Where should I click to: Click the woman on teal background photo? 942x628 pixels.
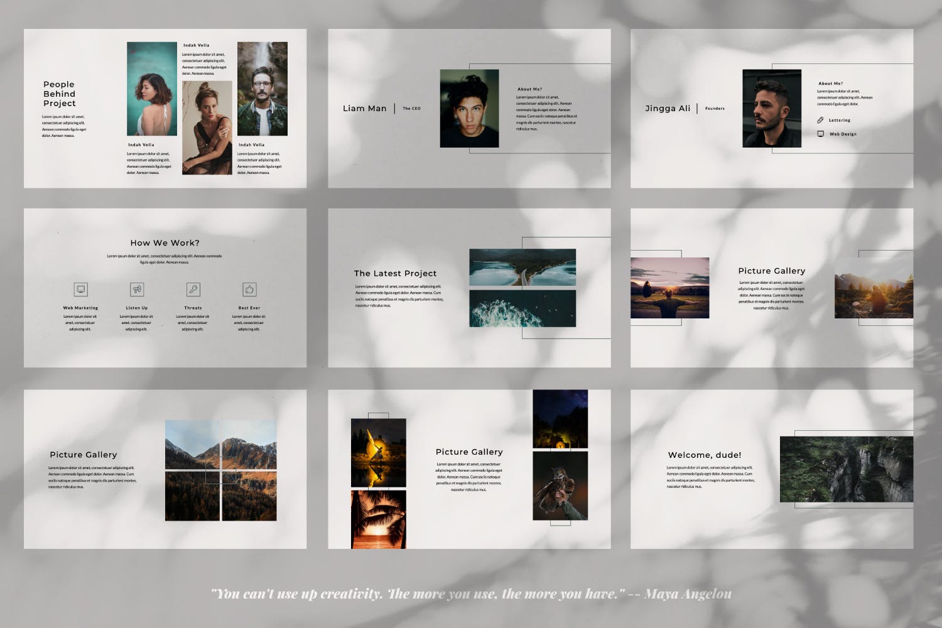(152, 89)
